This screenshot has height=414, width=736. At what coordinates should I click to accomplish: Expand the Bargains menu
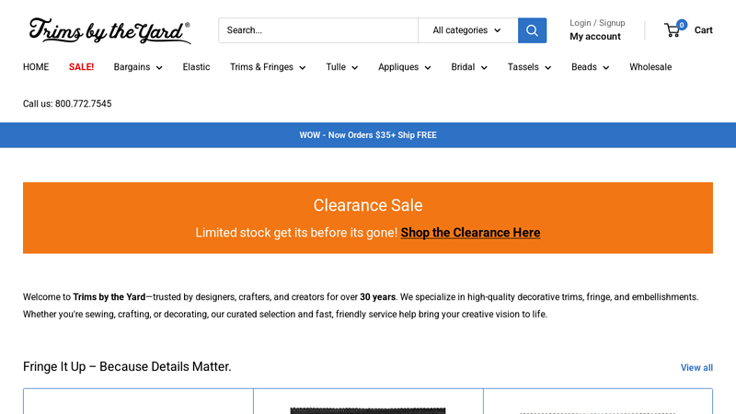point(138,67)
